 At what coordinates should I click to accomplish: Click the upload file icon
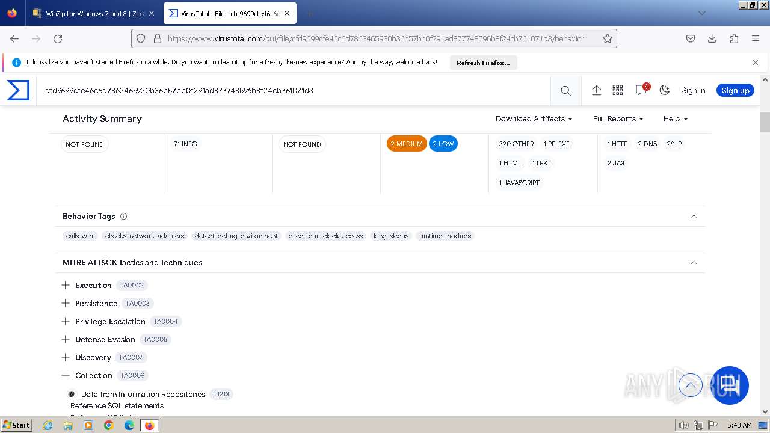pos(596,90)
